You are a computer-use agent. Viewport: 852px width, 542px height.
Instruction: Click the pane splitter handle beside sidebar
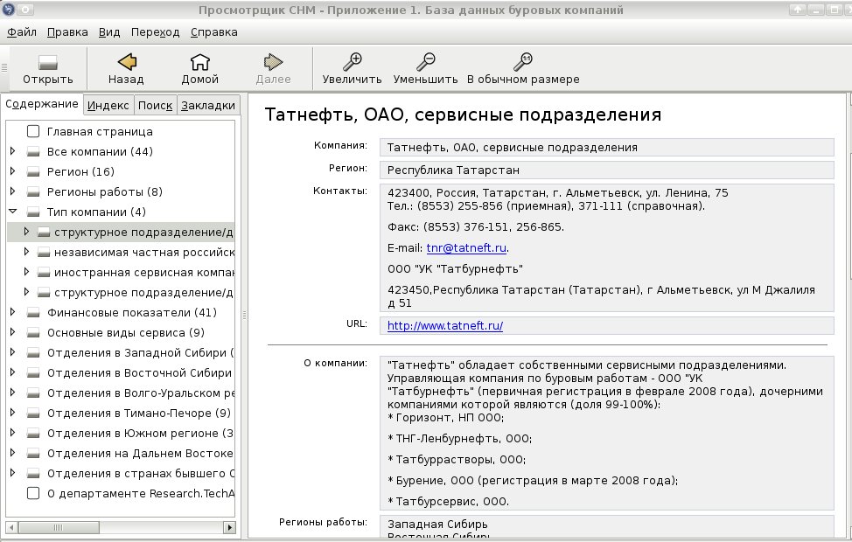(244, 315)
